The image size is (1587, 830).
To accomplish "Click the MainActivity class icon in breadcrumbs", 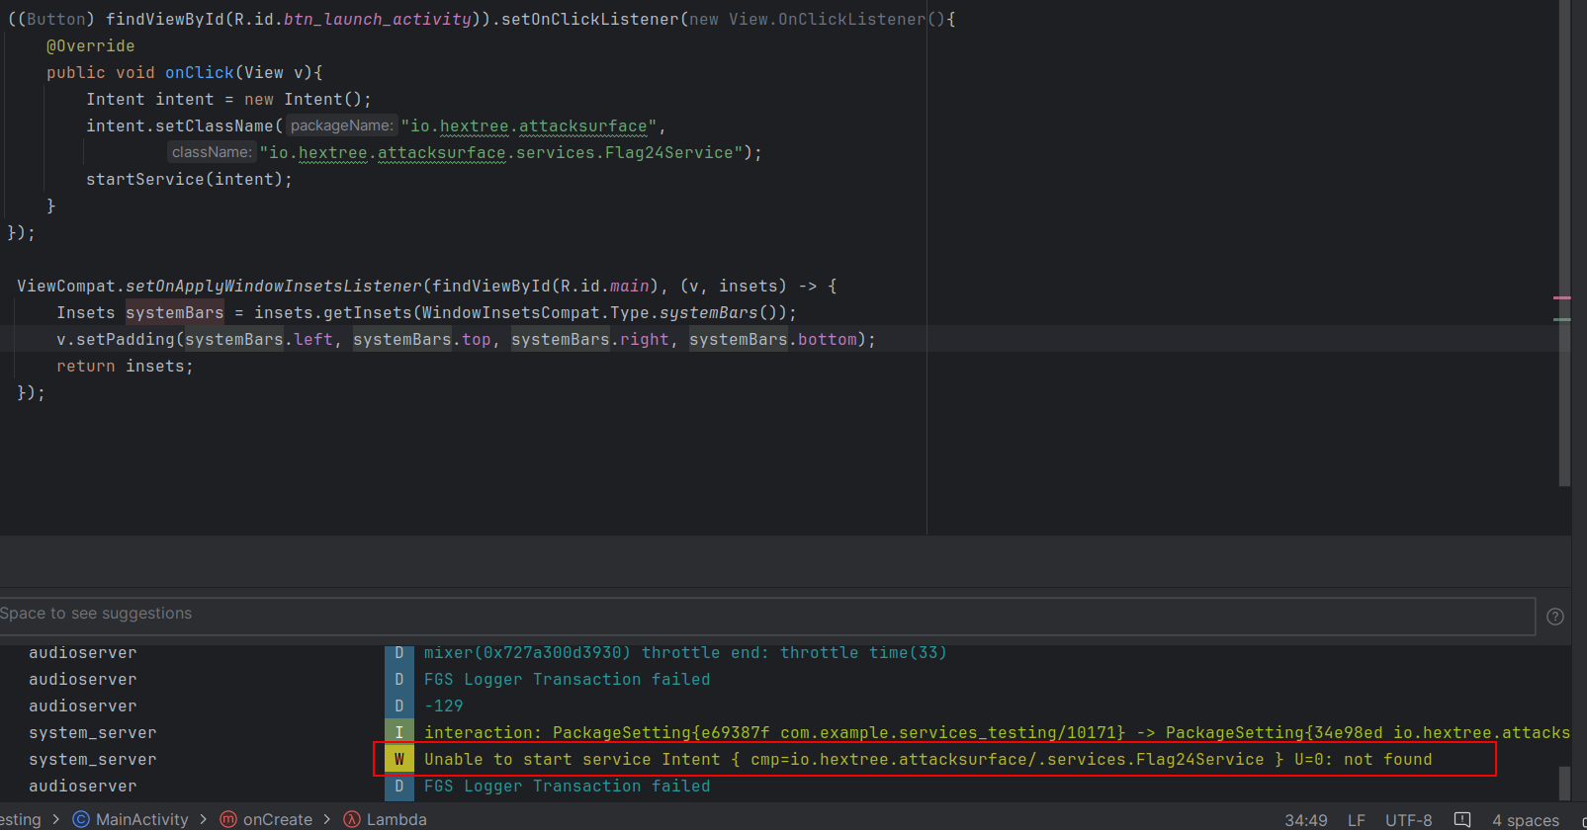I will tap(81, 819).
